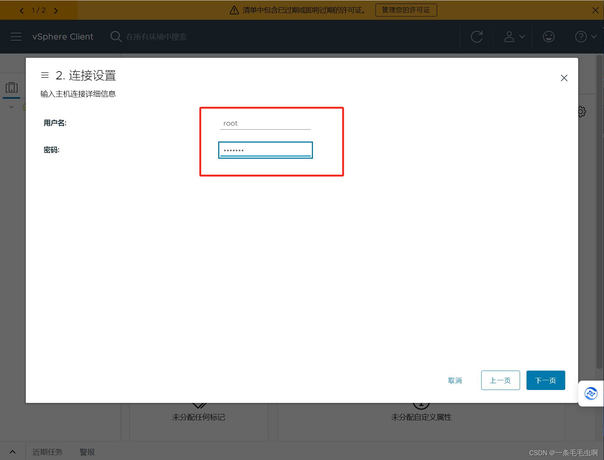Click the password input field
604x460 pixels.
coord(265,150)
